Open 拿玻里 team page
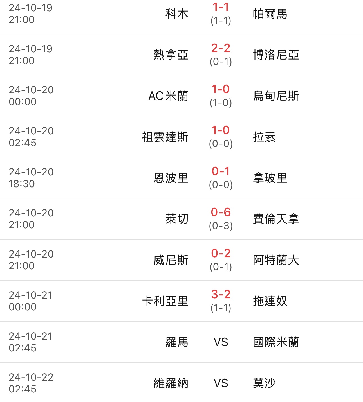 pos(270,178)
